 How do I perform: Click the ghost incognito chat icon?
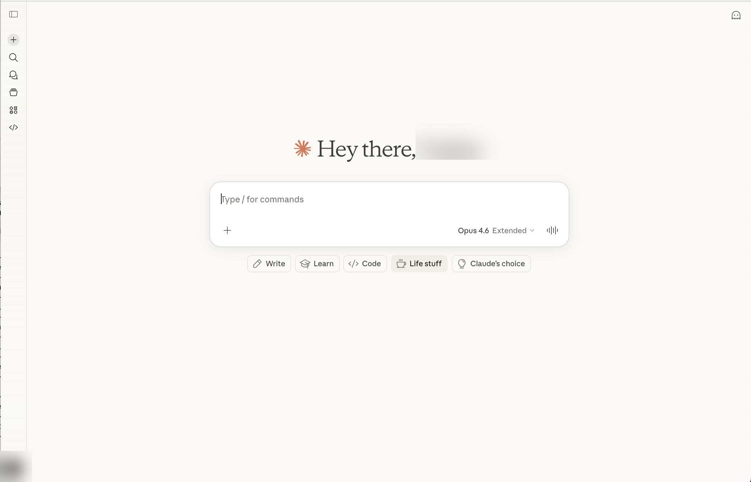pos(736,15)
